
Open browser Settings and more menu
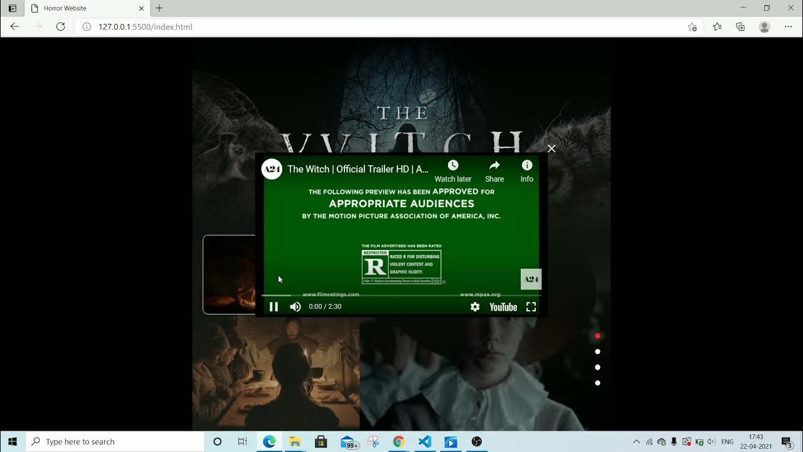click(x=788, y=26)
